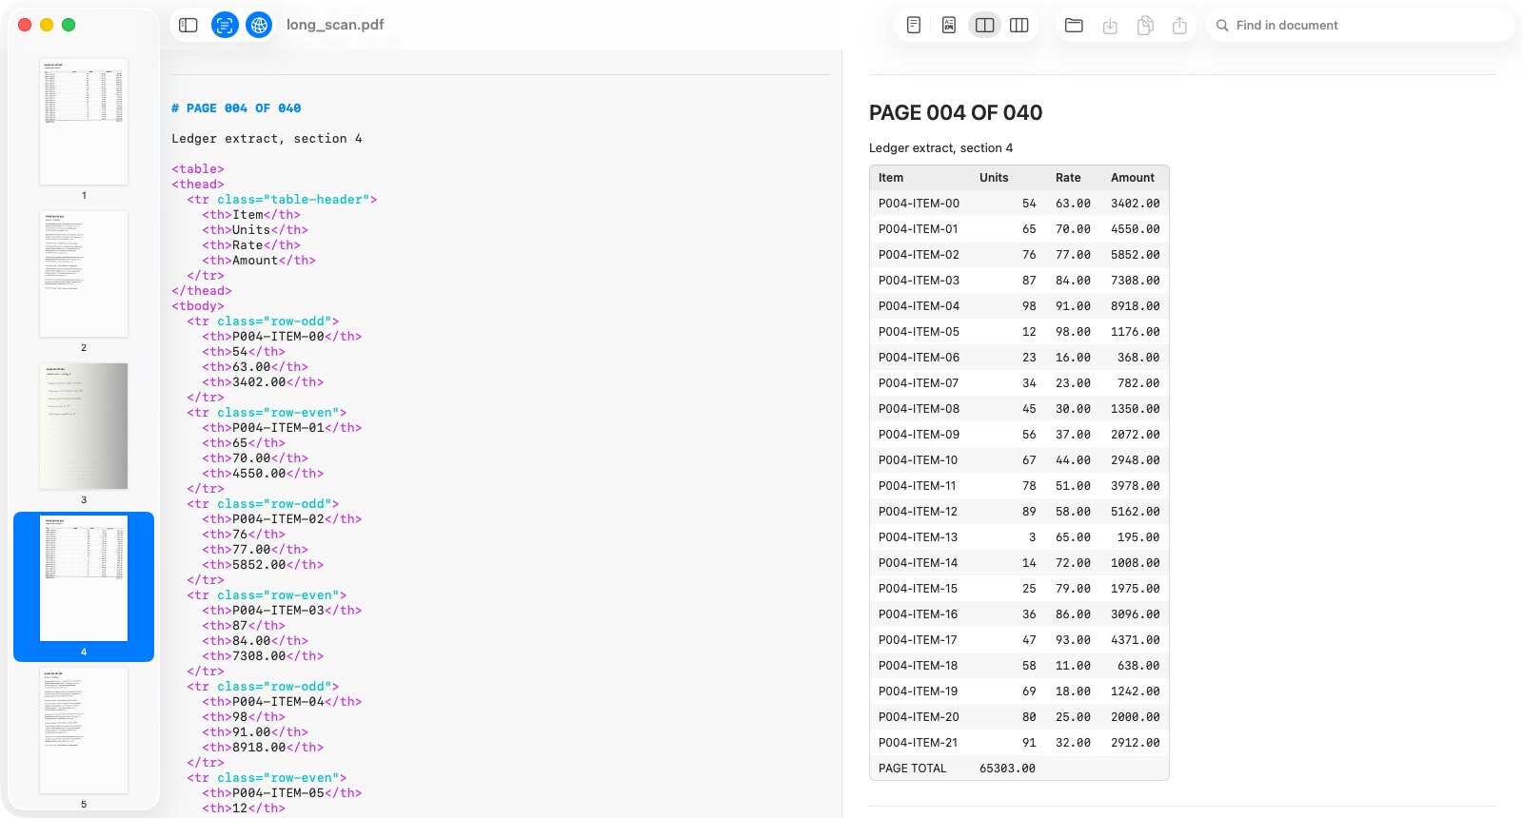Click the Units column header
This screenshot has width=1523, height=818.
(994, 178)
